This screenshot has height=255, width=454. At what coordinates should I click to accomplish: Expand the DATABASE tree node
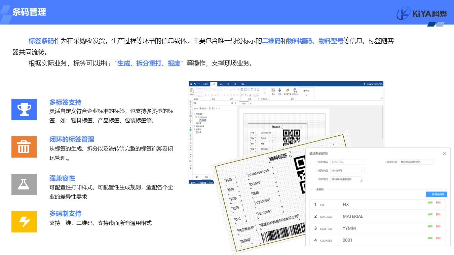pyautogui.click(x=196, y=117)
